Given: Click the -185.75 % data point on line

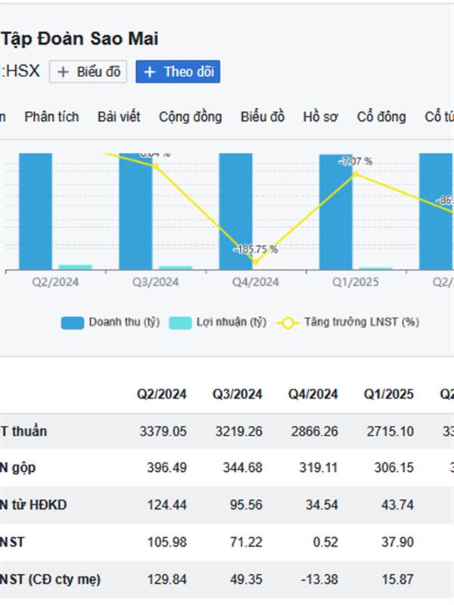Looking at the screenshot, I should [256, 262].
